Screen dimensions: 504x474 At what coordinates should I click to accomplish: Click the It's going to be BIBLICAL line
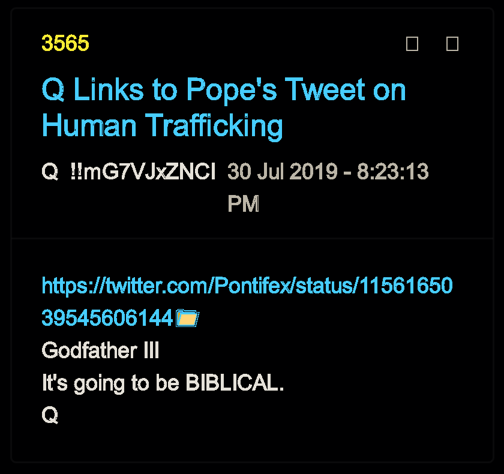[163, 383]
